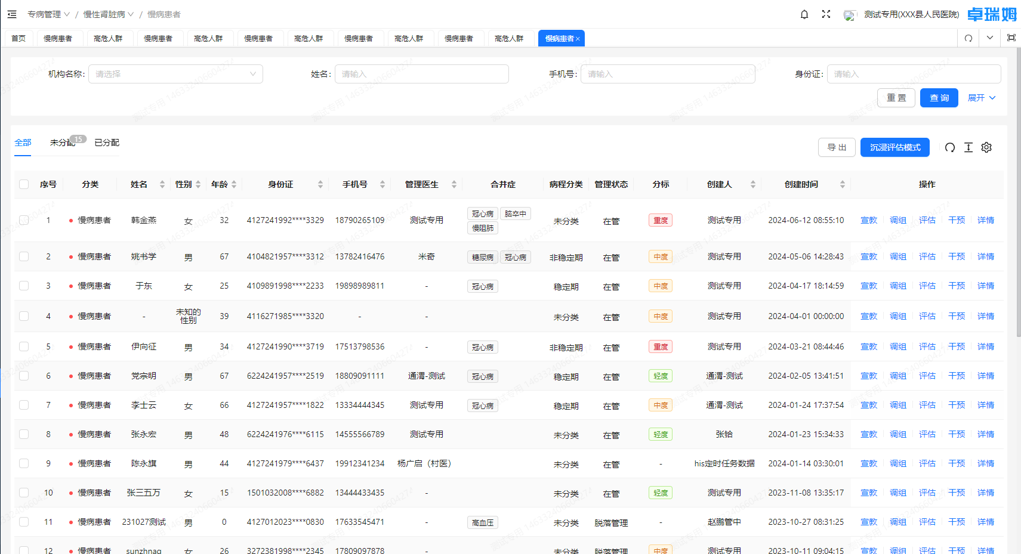This screenshot has width=1021, height=554.
Task: Switch to the first 高危人群 tab
Action: coord(108,38)
